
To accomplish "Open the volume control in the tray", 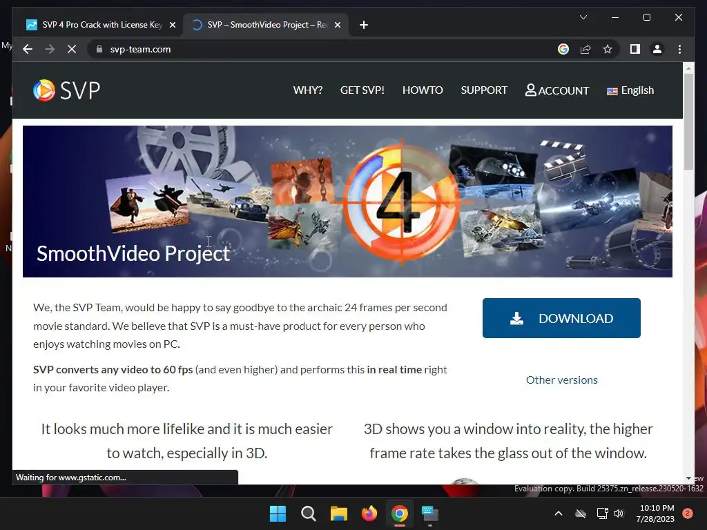I will 619,513.
